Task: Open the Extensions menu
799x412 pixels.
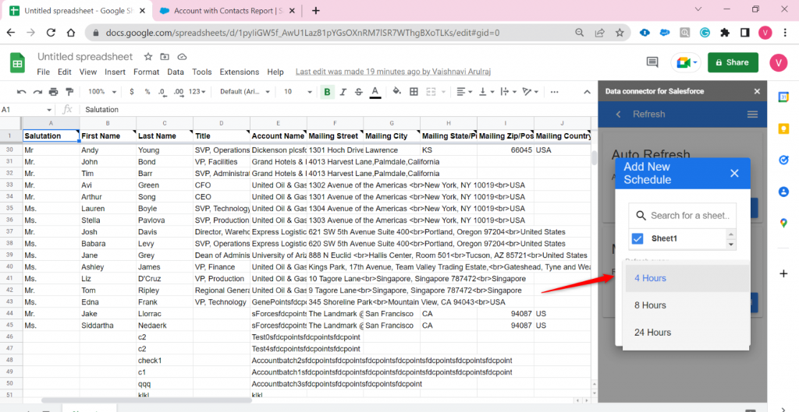Action: 239,72
